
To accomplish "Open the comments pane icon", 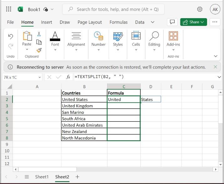I will (x=172, y=22).
